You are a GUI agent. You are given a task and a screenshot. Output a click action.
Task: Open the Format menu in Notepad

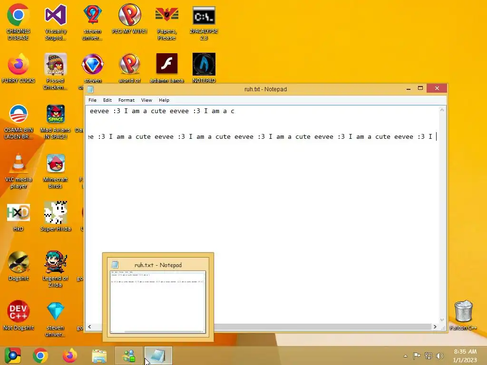[127, 100]
